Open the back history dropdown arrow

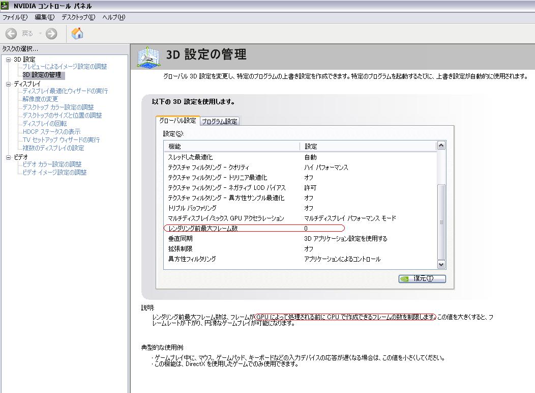click(40, 34)
